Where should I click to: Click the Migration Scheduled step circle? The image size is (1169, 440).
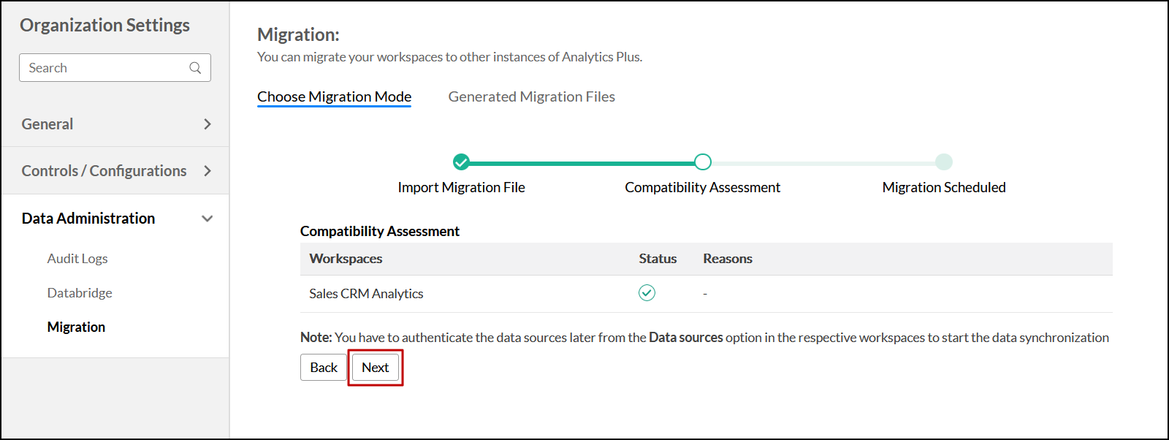[x=944, y=162]
